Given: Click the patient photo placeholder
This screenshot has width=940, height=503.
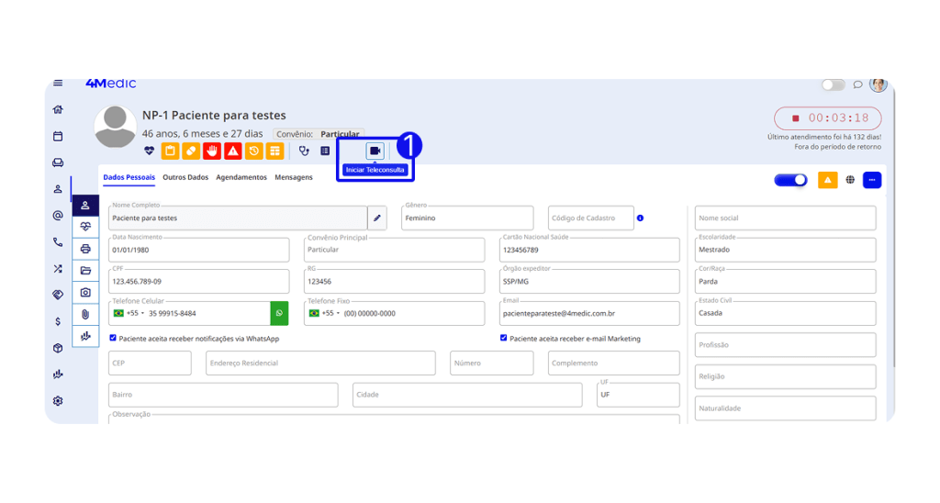Looking at the screenshot, I should (x=115, y=127).
